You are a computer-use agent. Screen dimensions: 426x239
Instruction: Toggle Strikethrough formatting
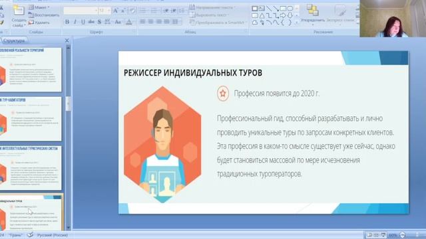coord(91,22)
